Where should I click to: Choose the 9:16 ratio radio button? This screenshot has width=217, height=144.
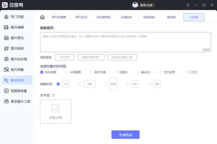105,84
